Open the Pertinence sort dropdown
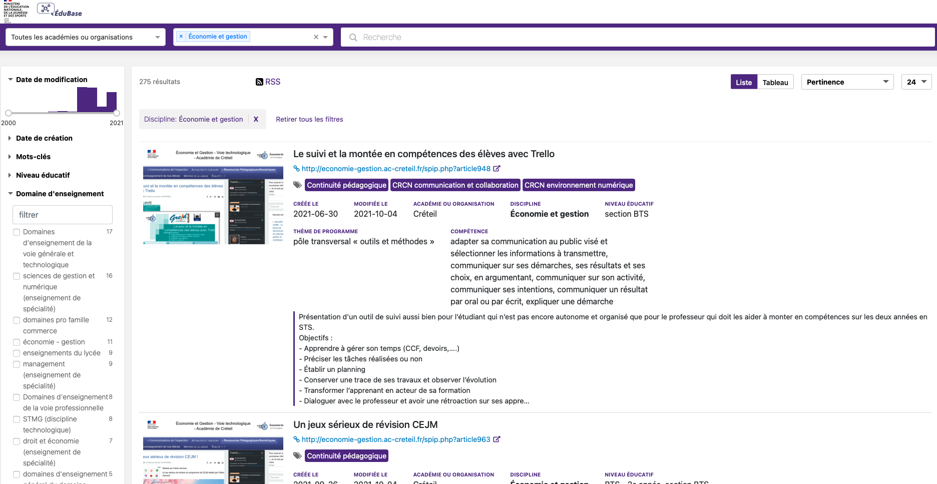The image size is (937, 484). tap(847, 82)
